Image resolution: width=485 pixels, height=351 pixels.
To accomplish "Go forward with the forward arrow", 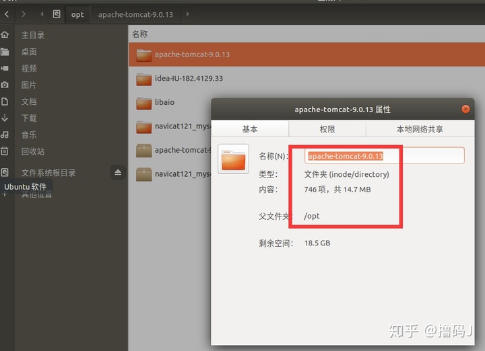I will coord(24,14).
